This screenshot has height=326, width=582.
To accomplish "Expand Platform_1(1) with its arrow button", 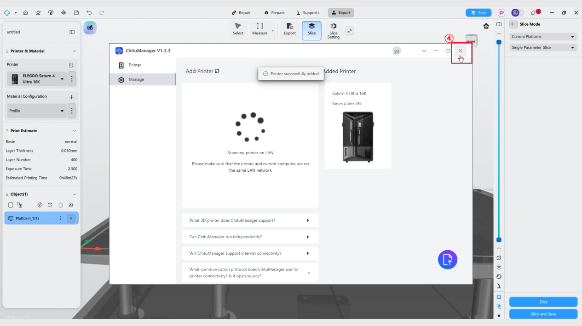I will coord(71,218).
